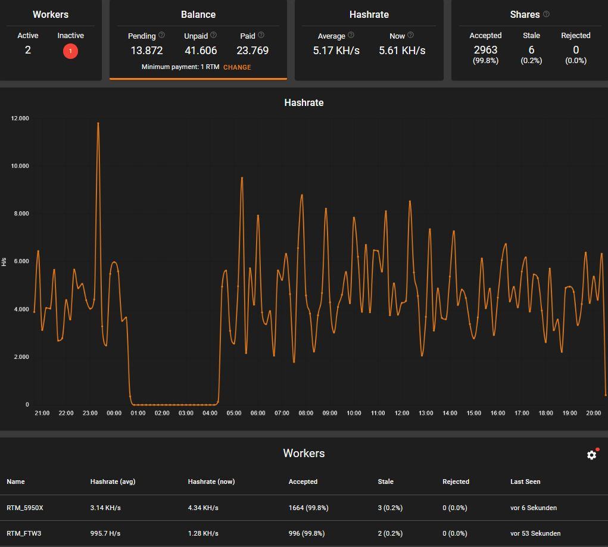
Task: Click the pending balance value 13.872
Action: [x=146, y=51]
